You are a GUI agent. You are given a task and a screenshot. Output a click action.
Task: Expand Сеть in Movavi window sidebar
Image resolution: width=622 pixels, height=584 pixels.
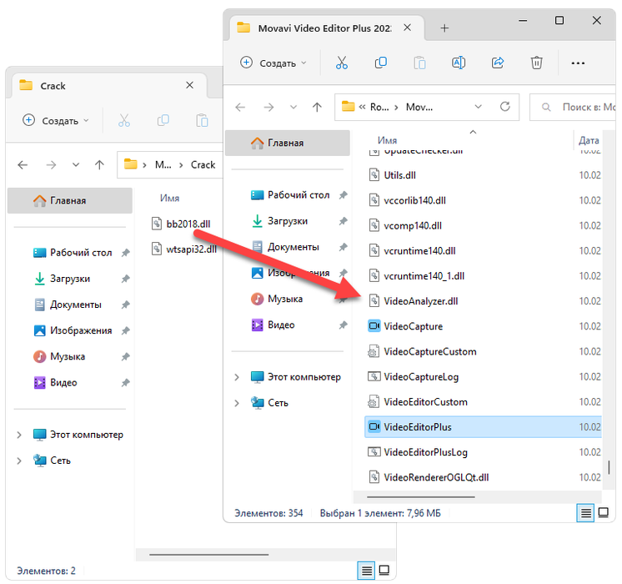237,403
